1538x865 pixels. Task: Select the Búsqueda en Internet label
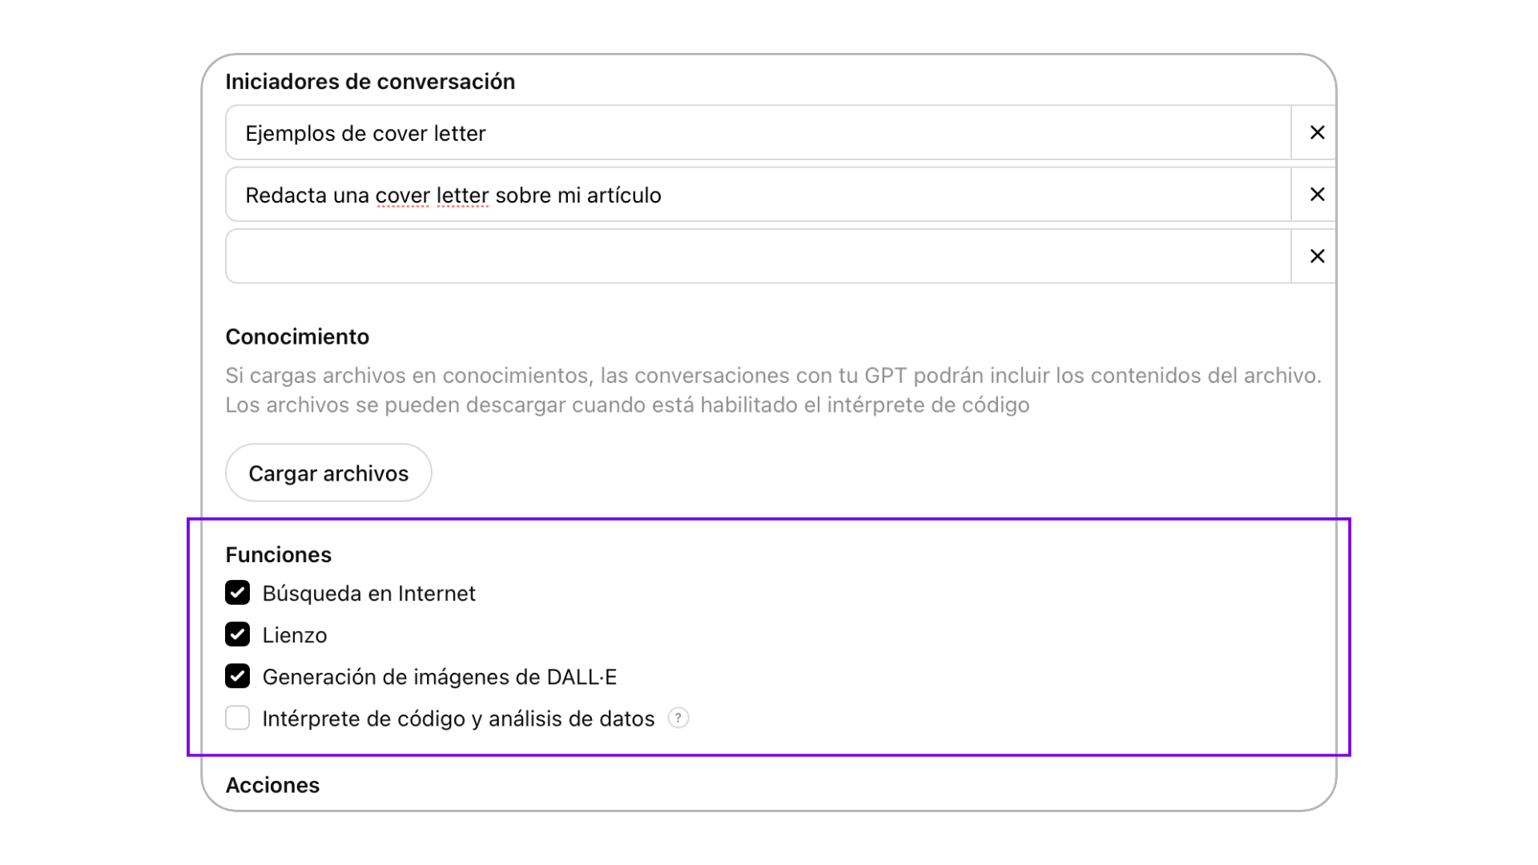(x=368, y=593)
